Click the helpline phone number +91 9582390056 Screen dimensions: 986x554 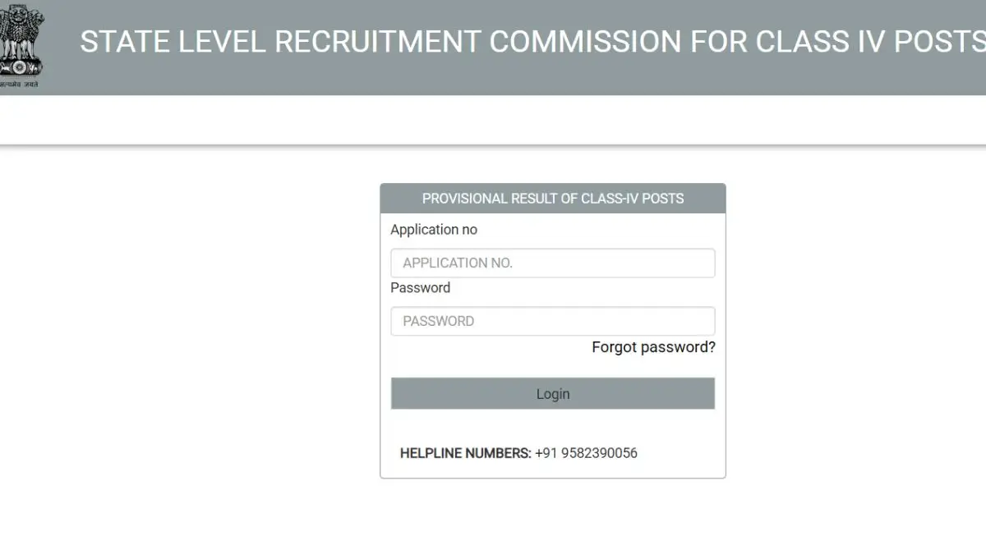586,453
